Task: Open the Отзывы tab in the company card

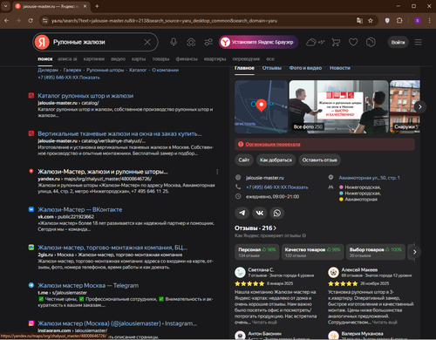Action: [272, 68]
